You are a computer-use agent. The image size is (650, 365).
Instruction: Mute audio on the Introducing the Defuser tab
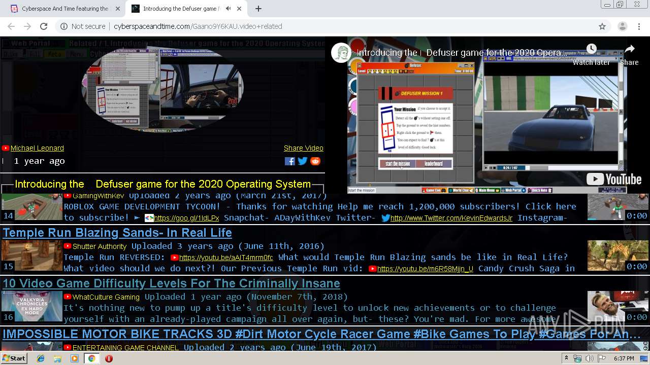(229, 9)
